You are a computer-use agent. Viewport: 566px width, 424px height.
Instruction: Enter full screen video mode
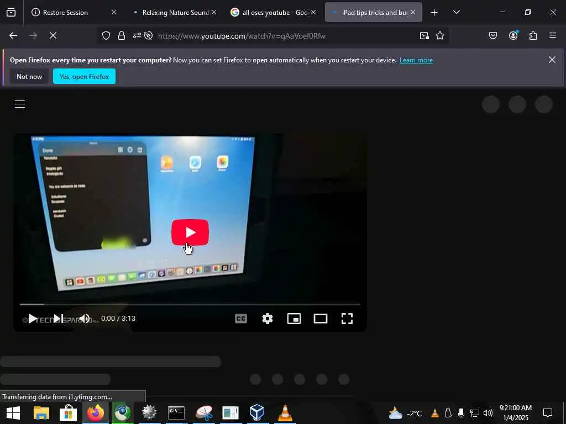click(347, 319)
